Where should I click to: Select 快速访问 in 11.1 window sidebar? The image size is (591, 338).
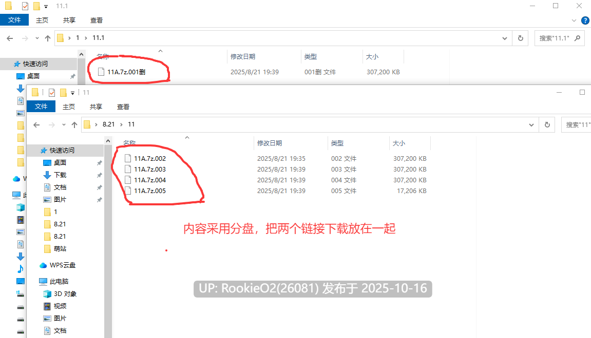click(35, 64)
